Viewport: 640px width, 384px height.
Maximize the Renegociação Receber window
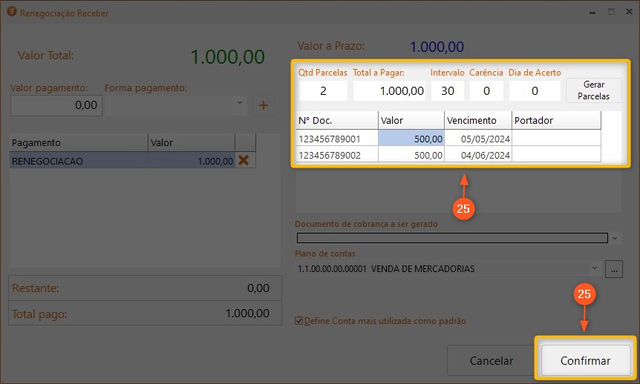click(x=611, y=12)
